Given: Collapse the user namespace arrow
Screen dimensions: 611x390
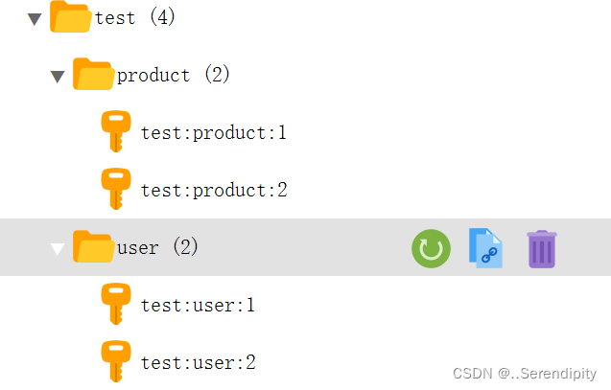Looking at the screenshot, I should [58, 249].
